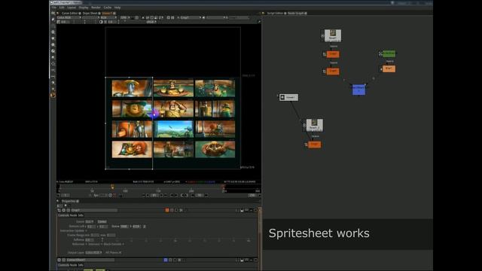Select the second Crop node above the blue node
This screenshot has height=271, width=482.
point(333,72)
